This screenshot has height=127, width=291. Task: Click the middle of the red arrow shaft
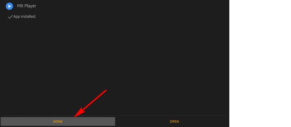pyautogui.click(x=93, y=101)
